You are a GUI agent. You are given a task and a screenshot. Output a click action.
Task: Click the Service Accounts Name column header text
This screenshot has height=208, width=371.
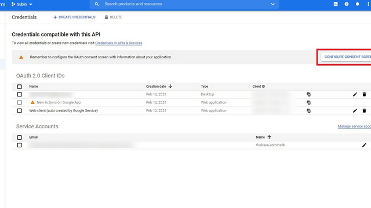click(x=260, y=137)
